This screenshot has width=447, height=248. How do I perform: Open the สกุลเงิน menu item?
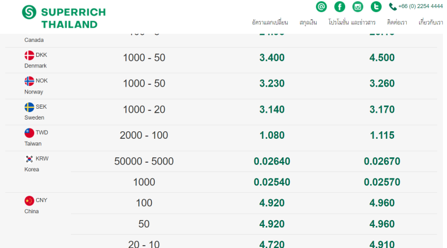pyautogui.click(x=308, y=22)
